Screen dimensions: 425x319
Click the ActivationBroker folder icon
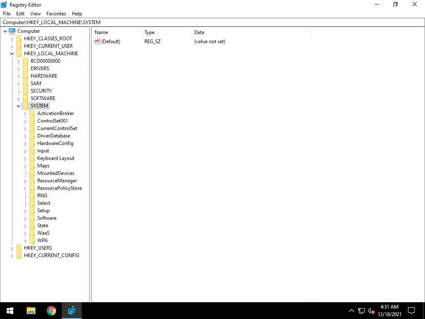point(32,113)
